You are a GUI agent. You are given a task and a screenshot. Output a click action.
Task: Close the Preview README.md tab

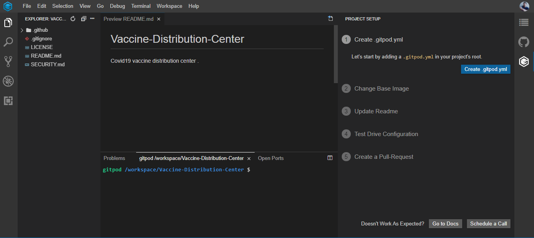point(159,19)
